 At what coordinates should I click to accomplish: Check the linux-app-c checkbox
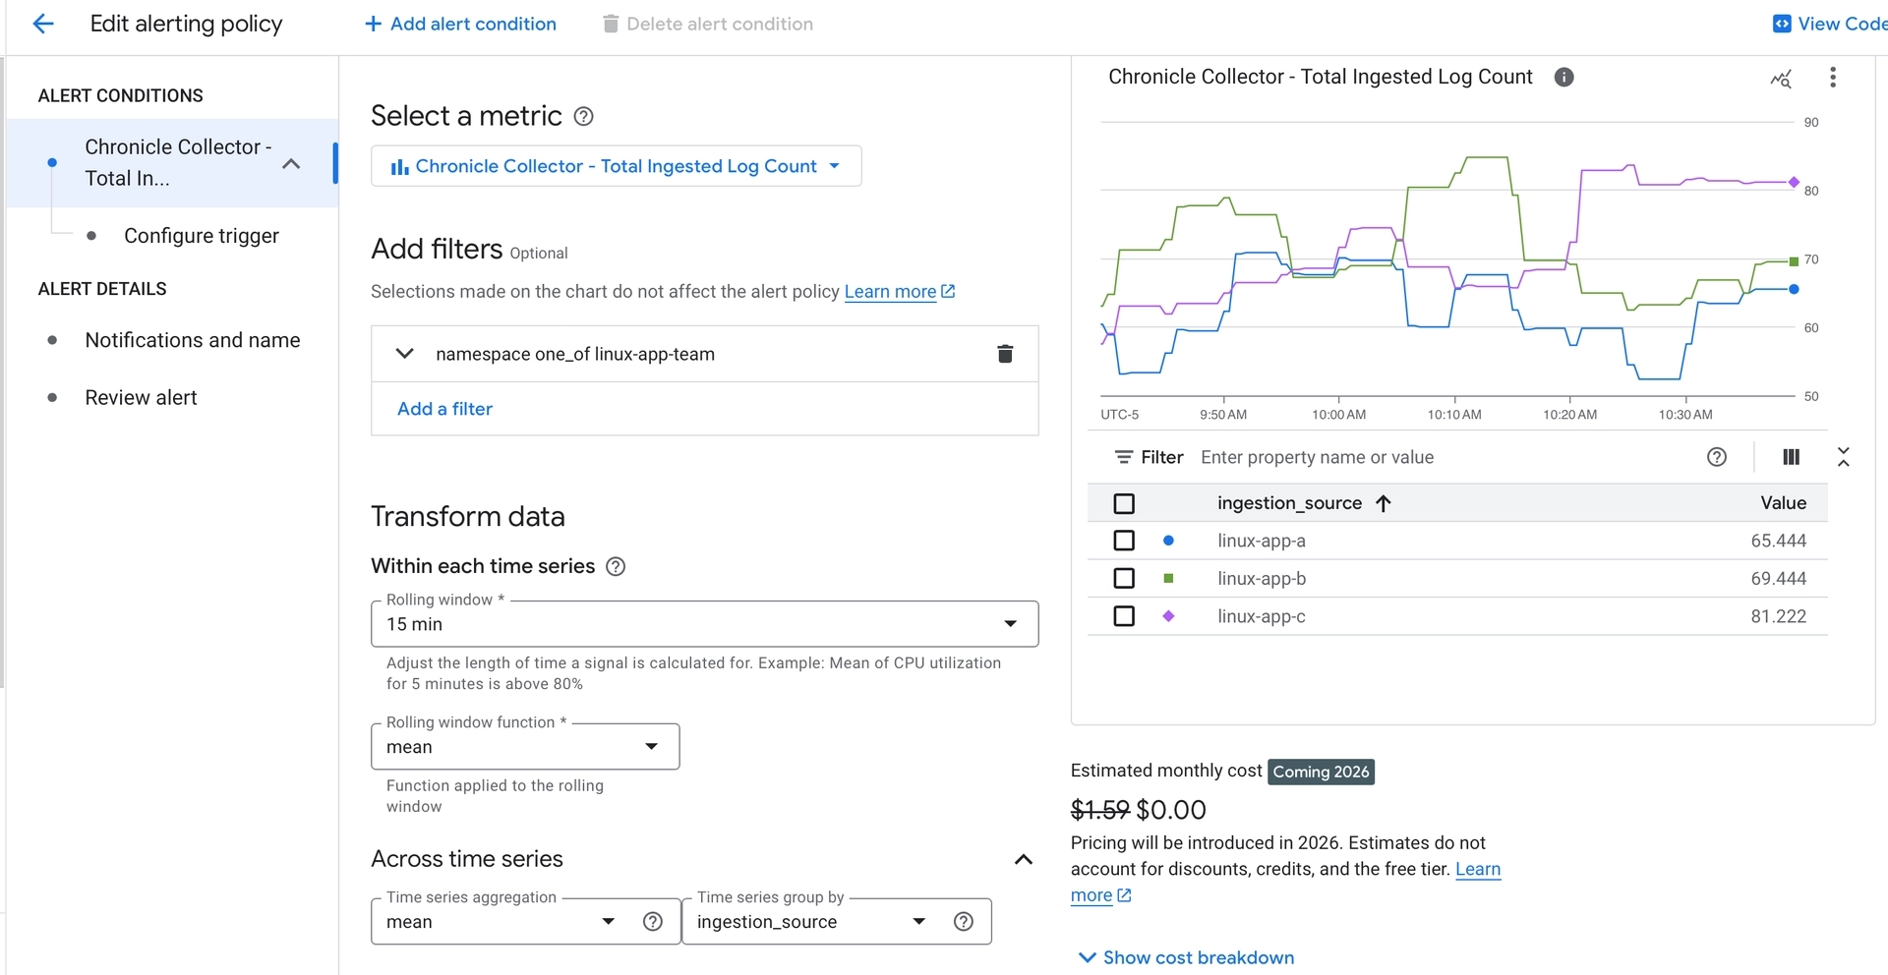1124,616
